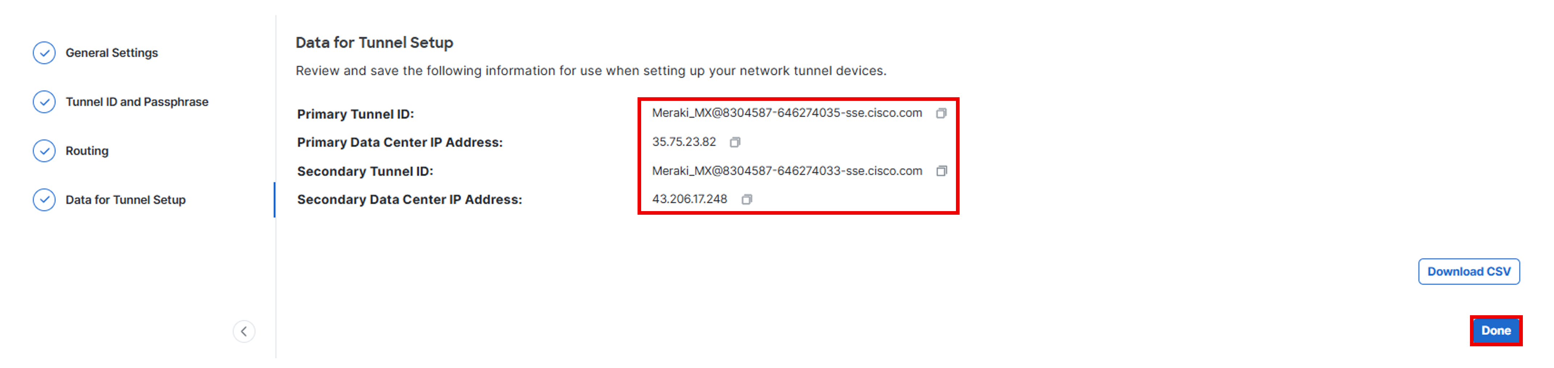The height and width of the screenshot is (368, 1554).
Task: Click the Data for Tunnel Setup heading
Action: [374, 43]
